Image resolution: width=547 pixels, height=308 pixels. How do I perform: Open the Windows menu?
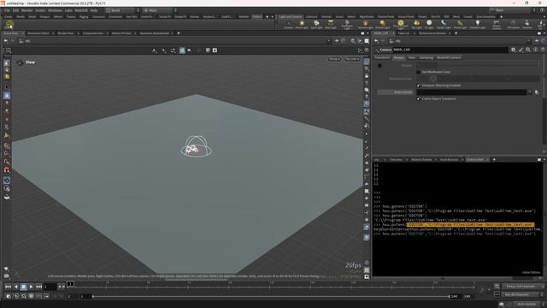55,10
